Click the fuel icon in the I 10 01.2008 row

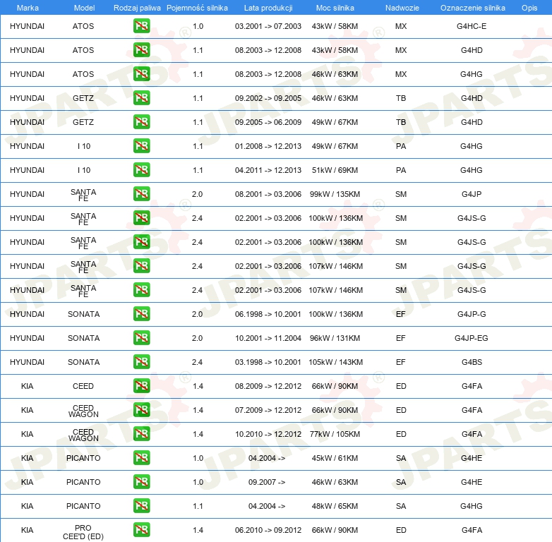pyautogui.click(x=141, y=145)
